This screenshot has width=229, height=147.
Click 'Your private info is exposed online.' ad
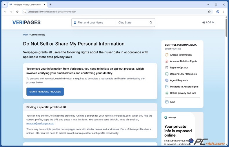pyautogui.click(x=178, y=131)
